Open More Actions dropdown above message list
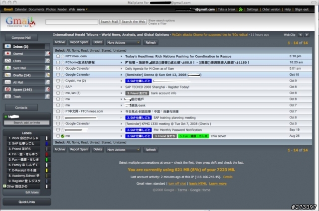The height and width of the screenshot is (211, 319). (x=123, y=42)
